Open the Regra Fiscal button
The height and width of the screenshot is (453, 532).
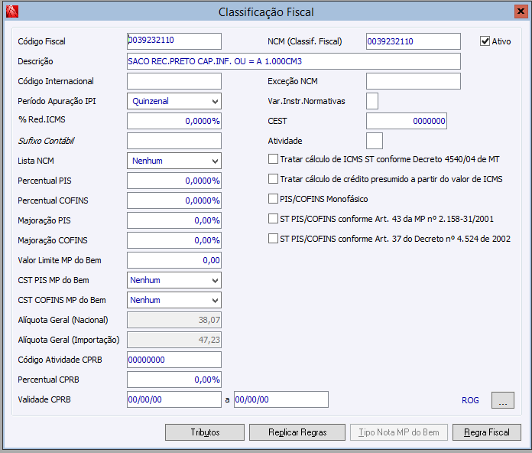tap(486, 432)
